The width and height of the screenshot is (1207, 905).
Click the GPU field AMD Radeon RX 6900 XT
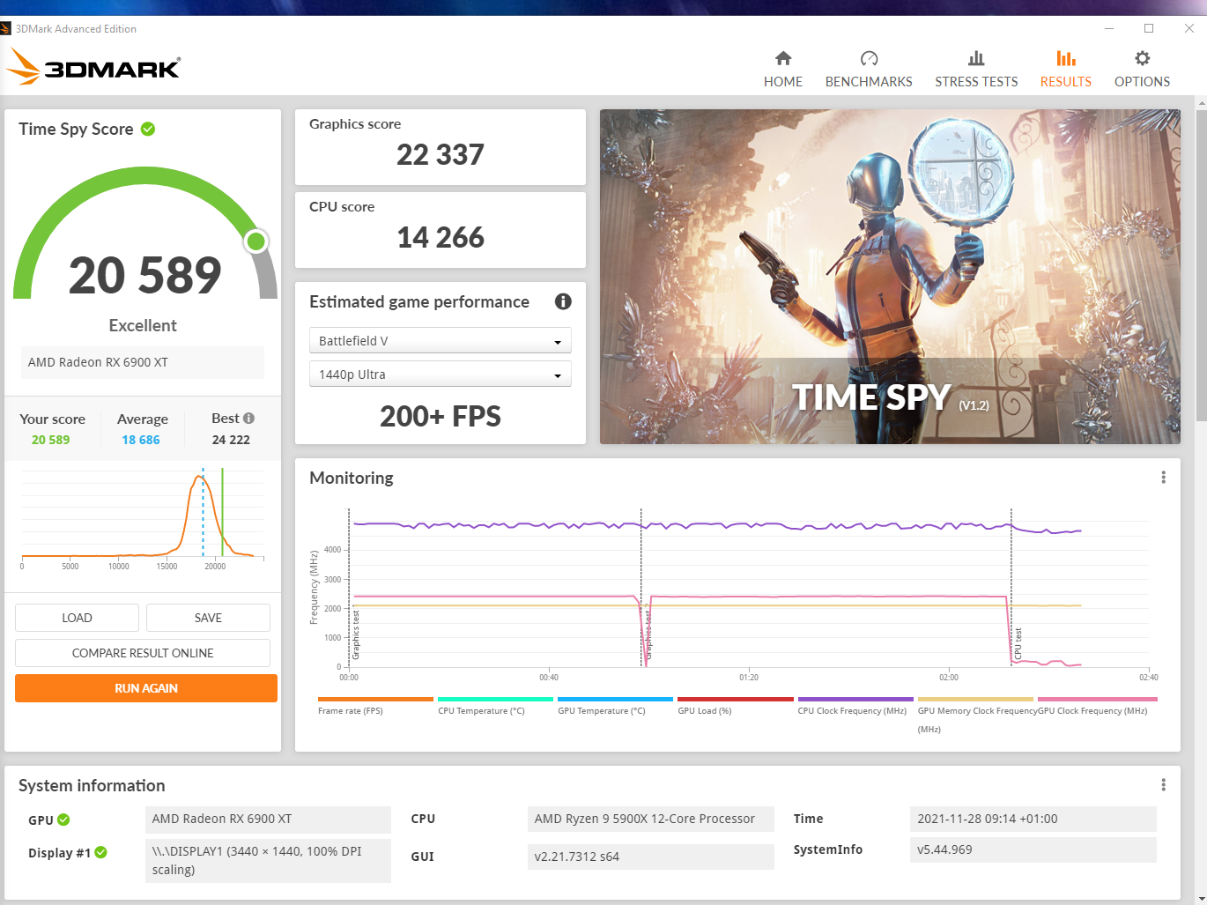tap(268, 820)
